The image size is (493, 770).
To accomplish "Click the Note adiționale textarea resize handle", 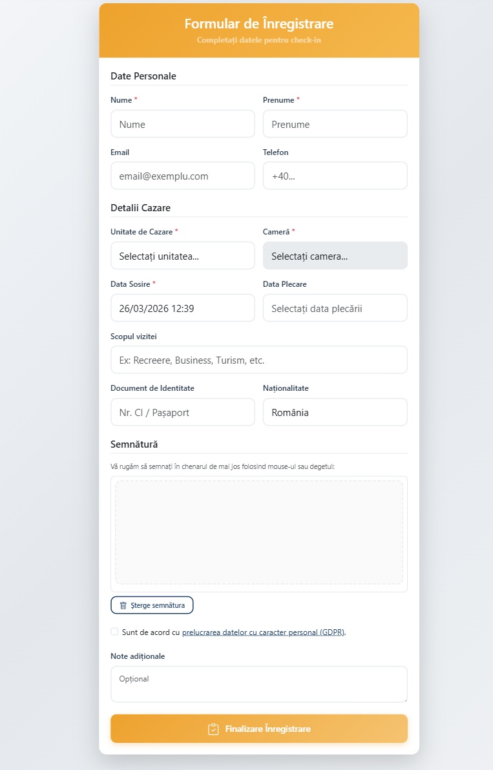I will (404, 699).
